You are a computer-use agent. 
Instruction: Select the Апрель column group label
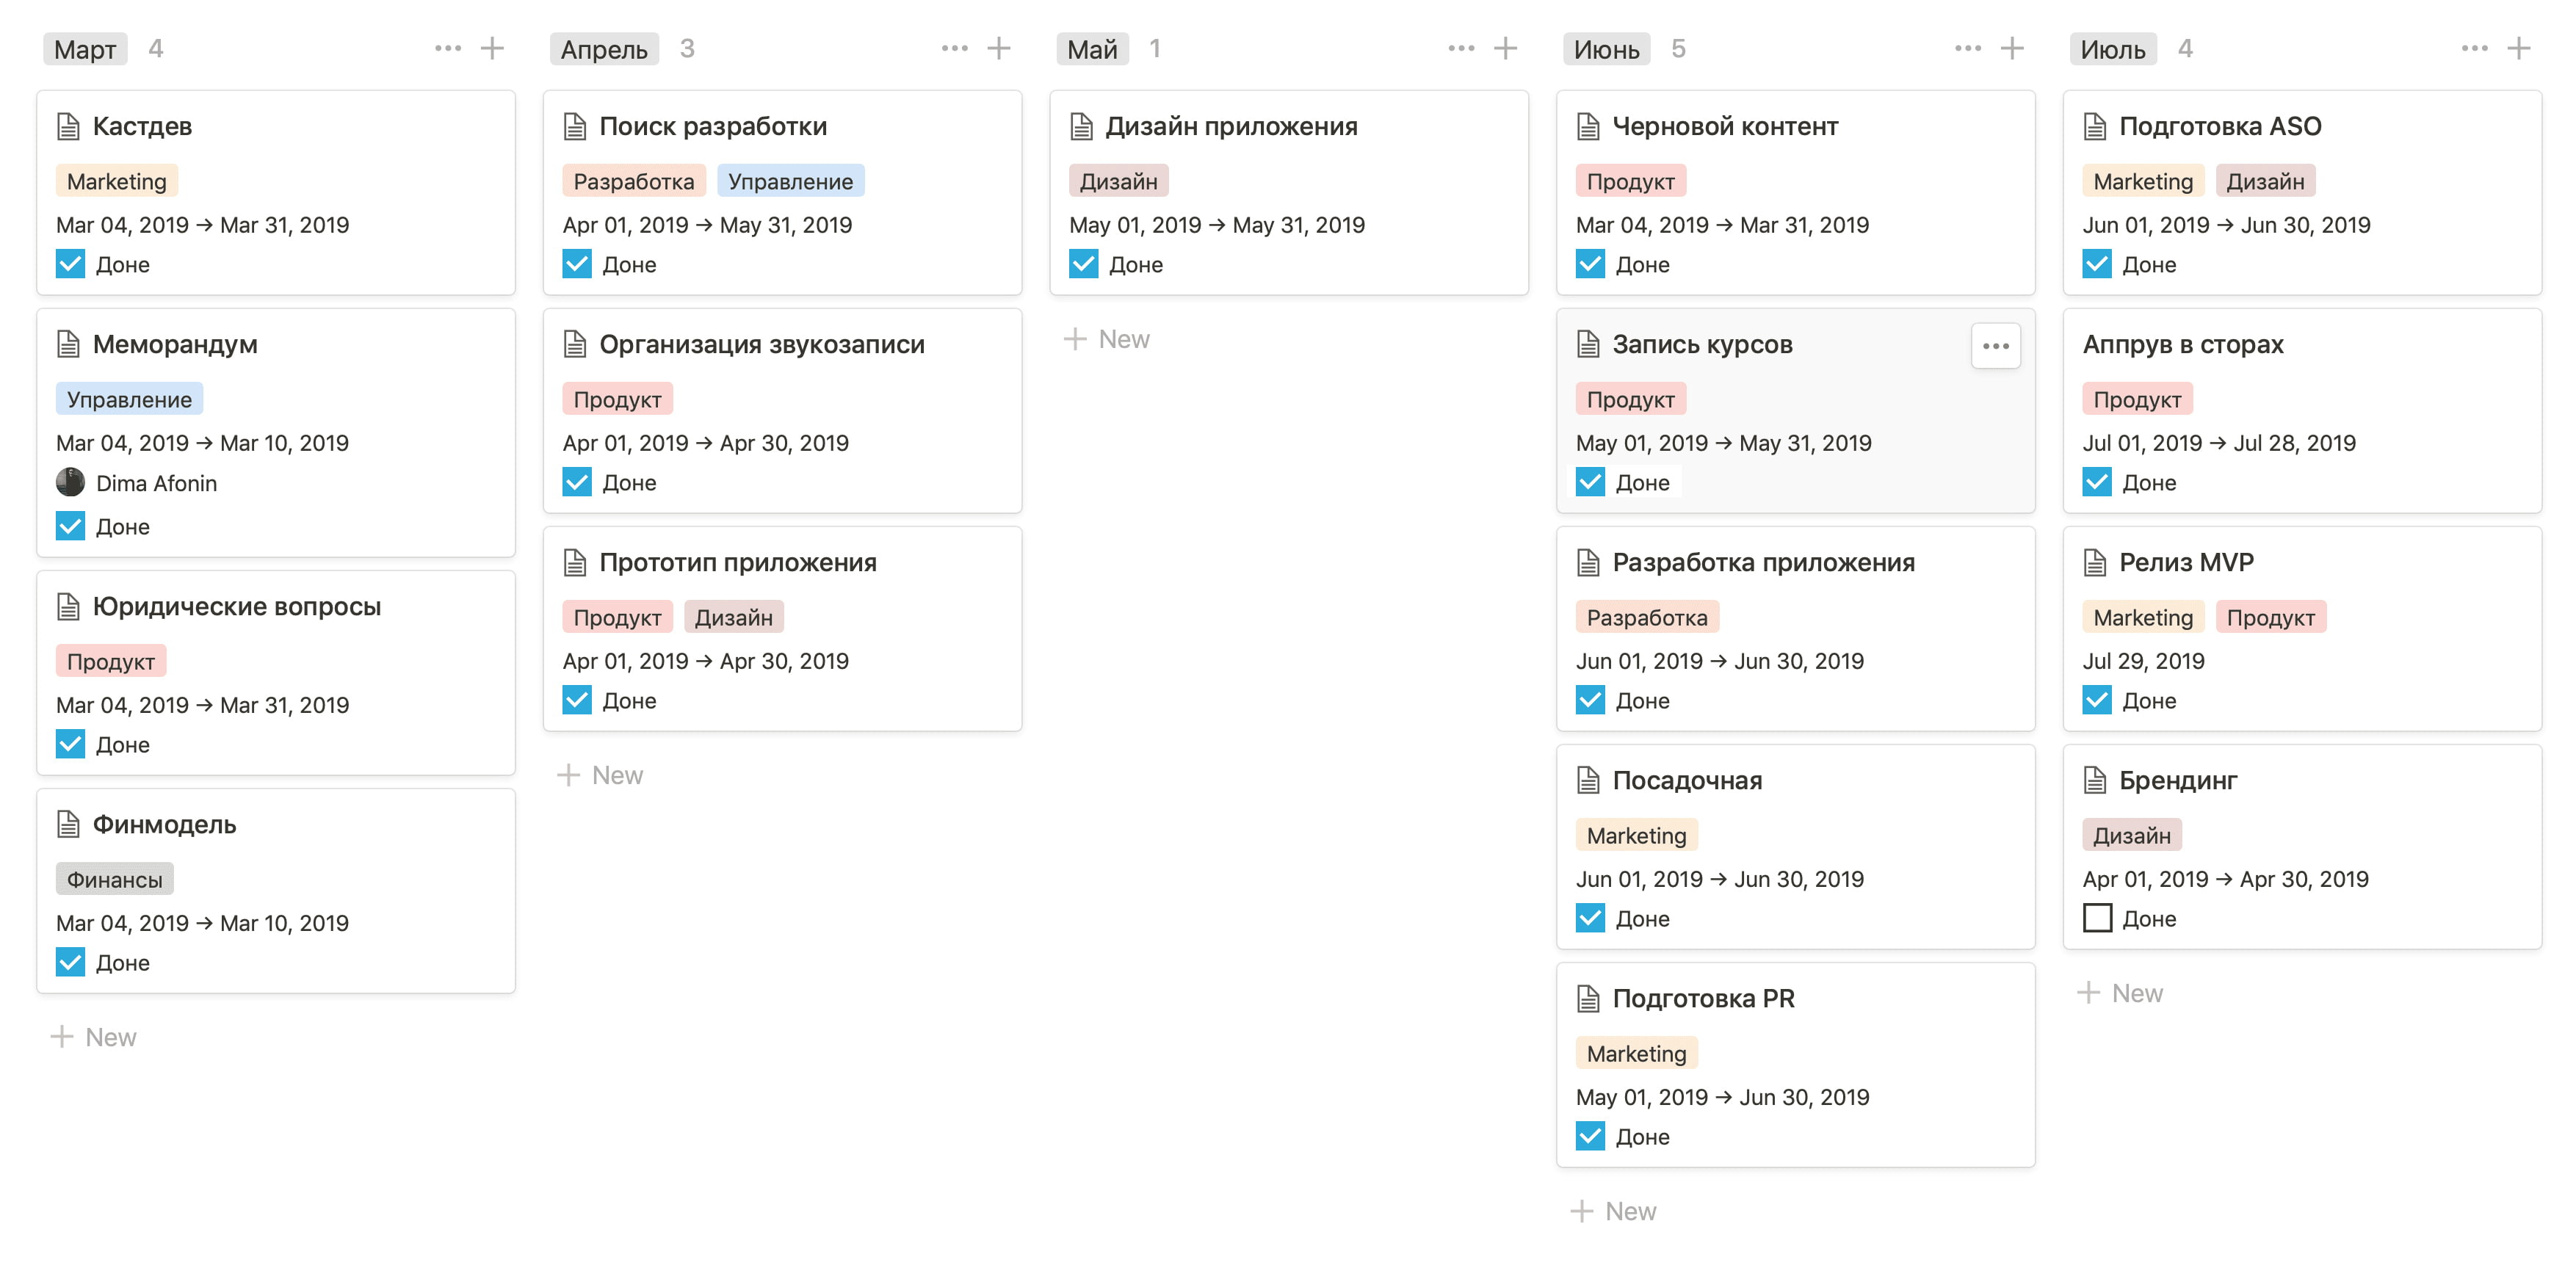click(603, 49)
